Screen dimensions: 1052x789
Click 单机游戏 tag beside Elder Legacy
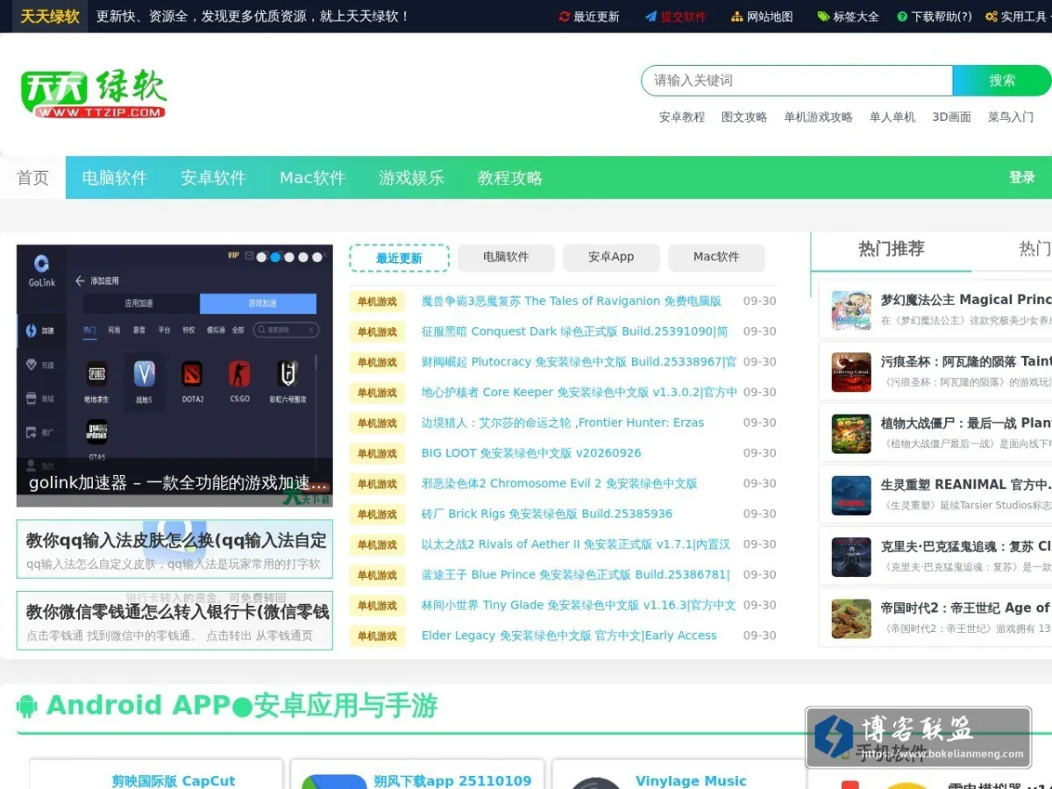click(377, 636)
